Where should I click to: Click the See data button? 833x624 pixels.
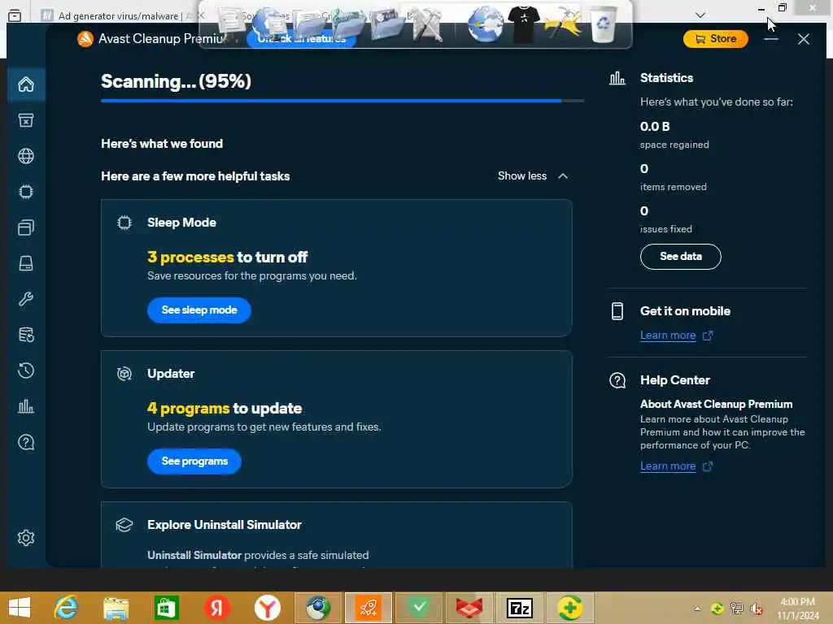click(681, 257)
